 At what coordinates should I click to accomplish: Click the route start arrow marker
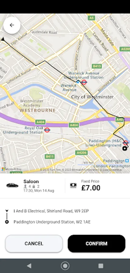[3, 39]
